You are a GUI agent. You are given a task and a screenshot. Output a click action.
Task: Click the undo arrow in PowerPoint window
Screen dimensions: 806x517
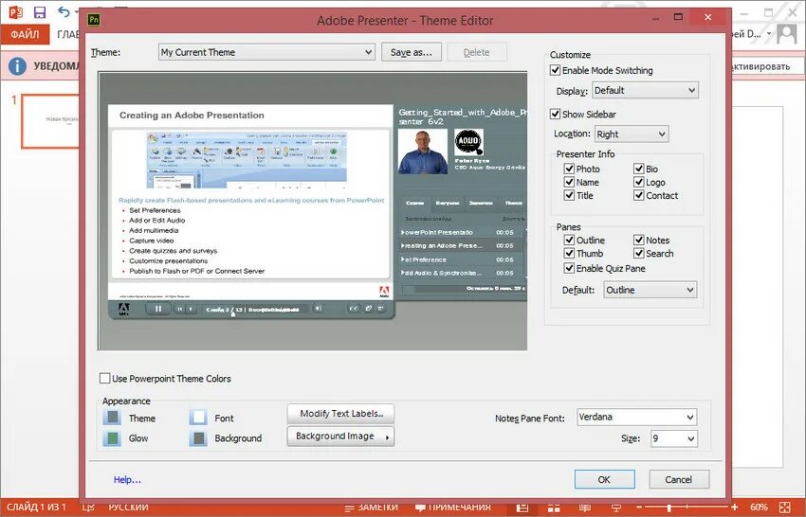64,11
